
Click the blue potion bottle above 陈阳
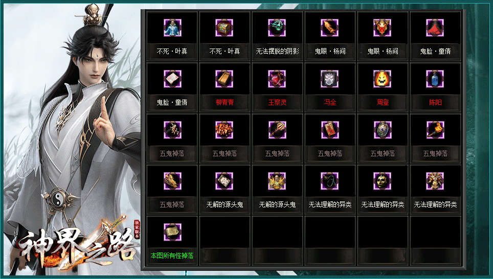(x=435, y=79)
